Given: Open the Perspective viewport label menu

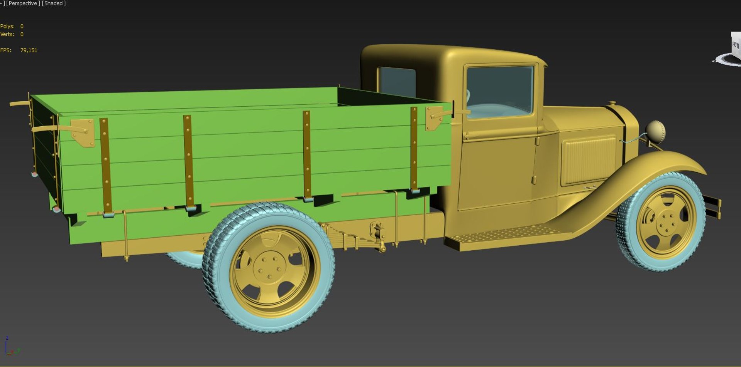Looking at the screenshot, I should pyautogui.click(x=23, y=3).
